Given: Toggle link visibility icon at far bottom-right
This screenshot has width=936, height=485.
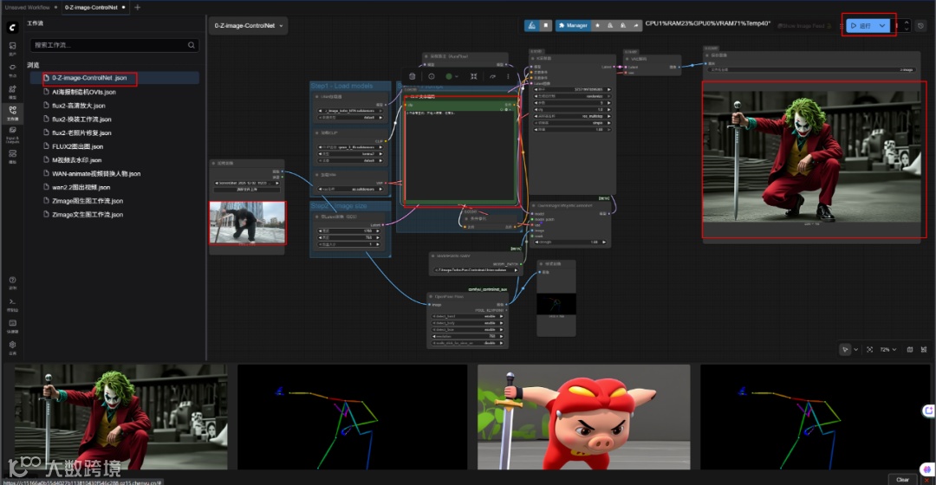Looking at the screenshot, I should tap(924, 350).
